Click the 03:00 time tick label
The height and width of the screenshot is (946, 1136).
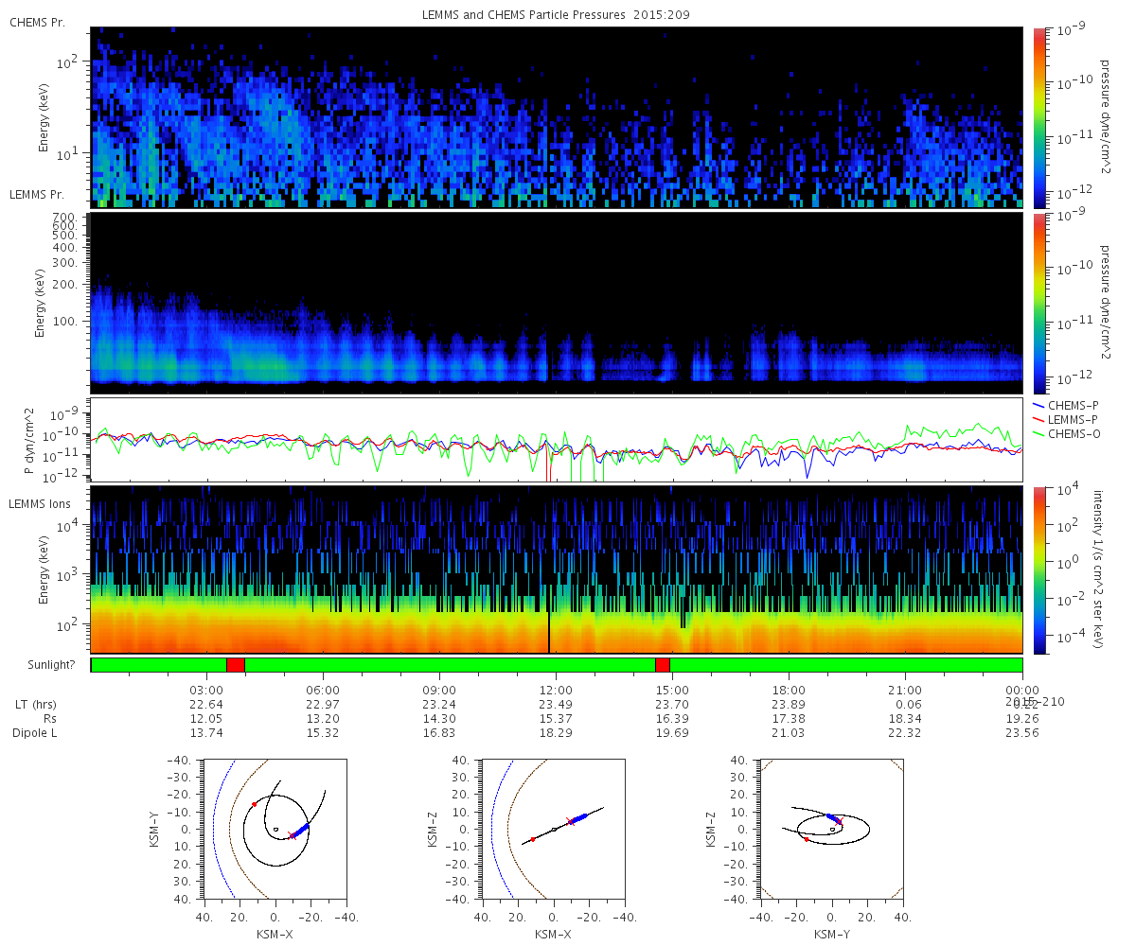point(206,690)
